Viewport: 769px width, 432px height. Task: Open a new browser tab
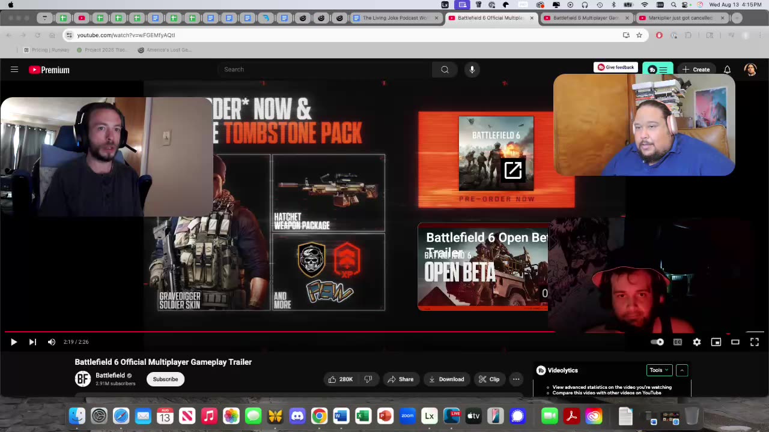pyautogui.click(x=738, y=18)
